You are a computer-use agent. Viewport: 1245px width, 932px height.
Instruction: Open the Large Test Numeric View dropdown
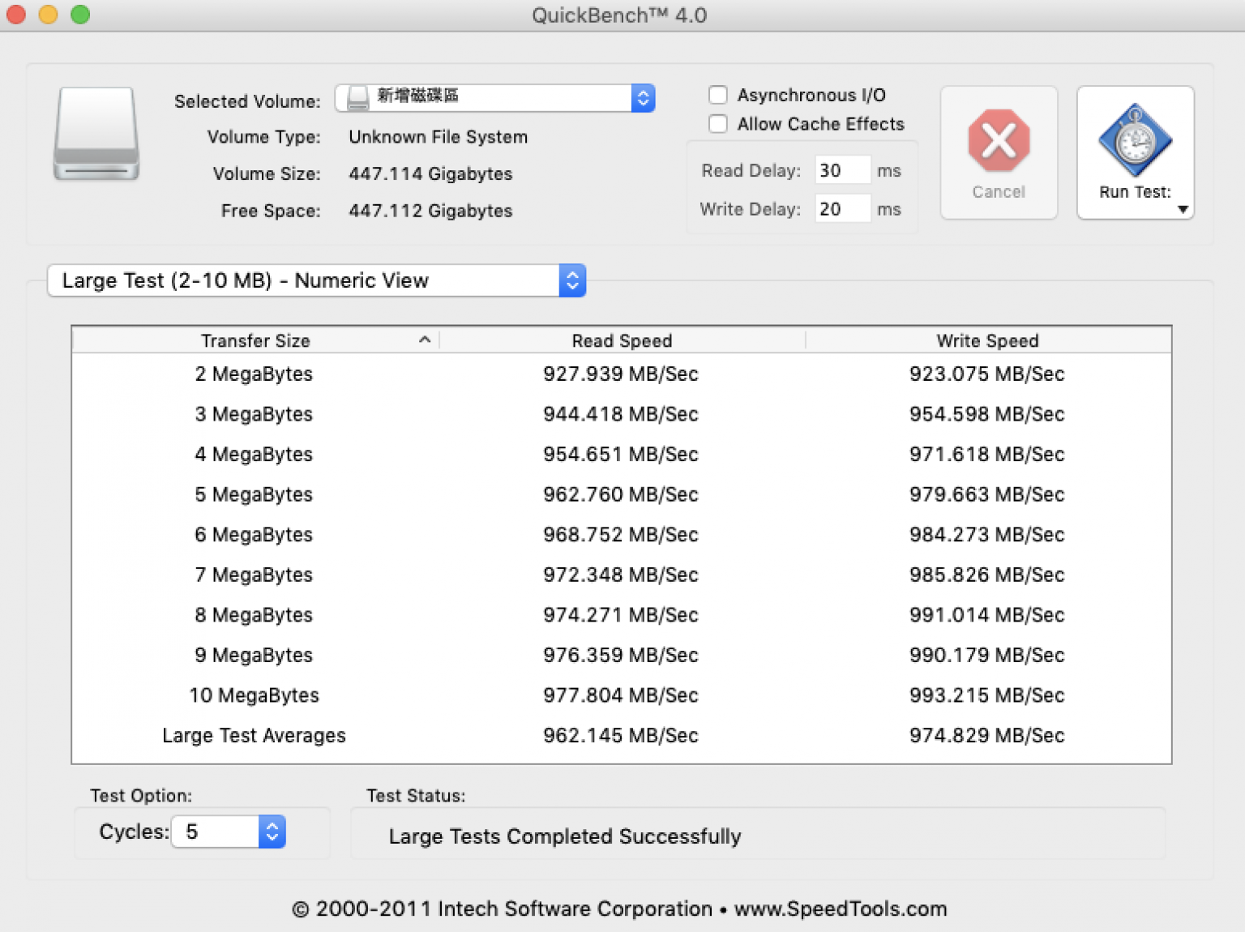572,280
